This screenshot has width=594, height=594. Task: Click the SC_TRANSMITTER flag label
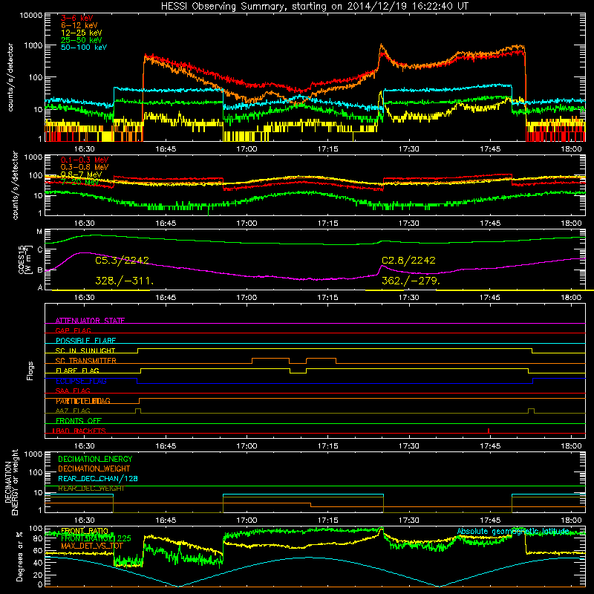[86, 361]
